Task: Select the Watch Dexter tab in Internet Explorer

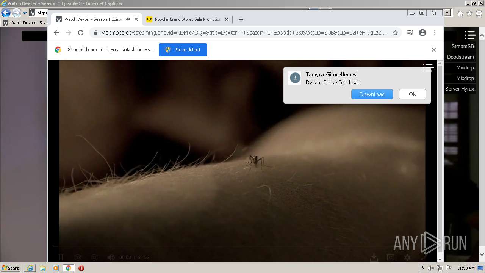Action: pyautogui.click(x=25, y=23)
